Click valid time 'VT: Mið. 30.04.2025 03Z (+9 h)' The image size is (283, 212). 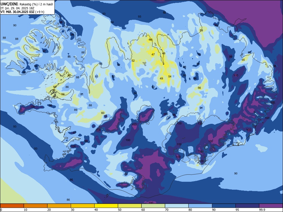click(x=22, y=12)
